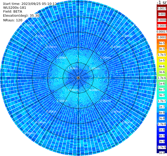Select the 0.001 colorbar label
This screenshot has height=156, width=167.
162,14
